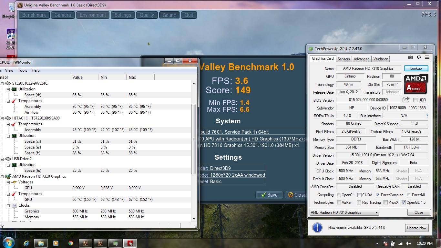
Task: Launch Internet Explorer from taskbar
Action: pos(26,243)
